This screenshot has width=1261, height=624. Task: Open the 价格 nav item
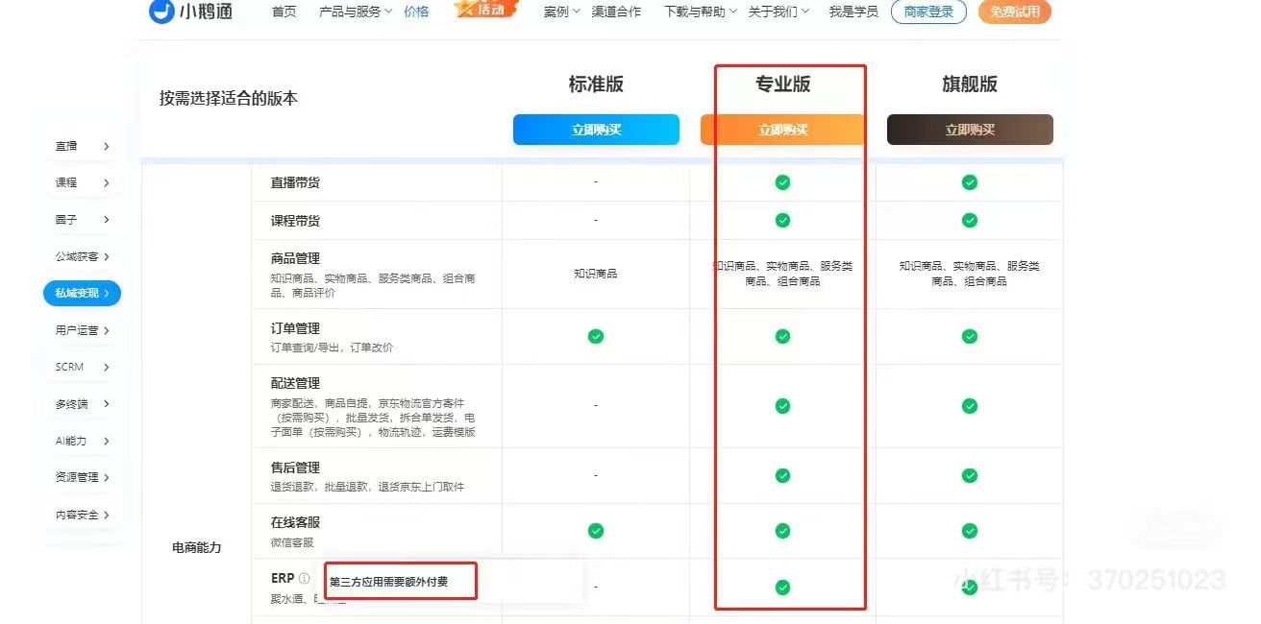(416, 12)
